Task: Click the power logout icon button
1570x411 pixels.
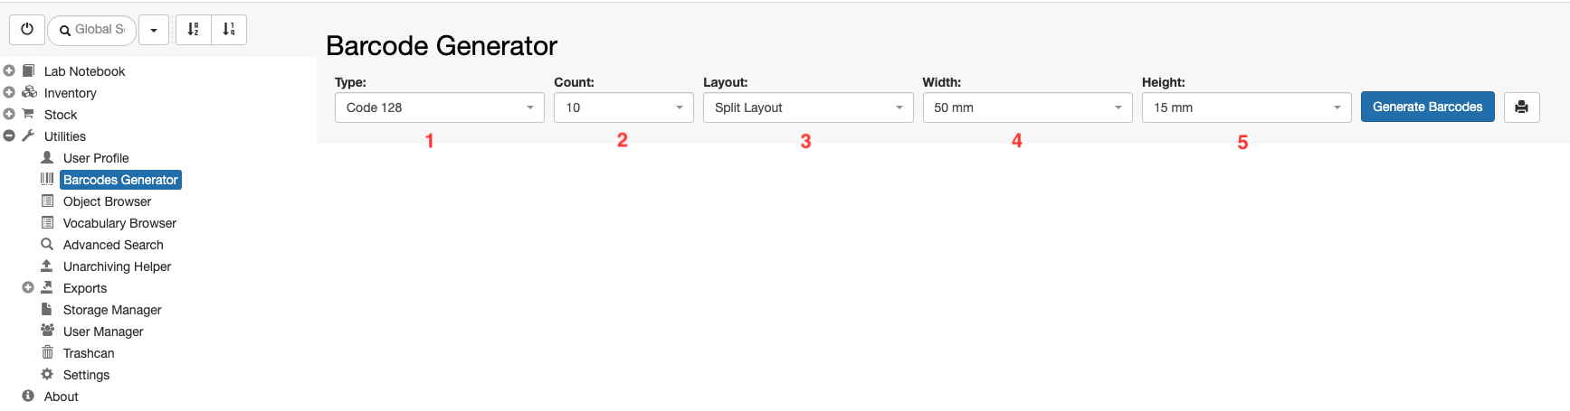Action: 27,30
